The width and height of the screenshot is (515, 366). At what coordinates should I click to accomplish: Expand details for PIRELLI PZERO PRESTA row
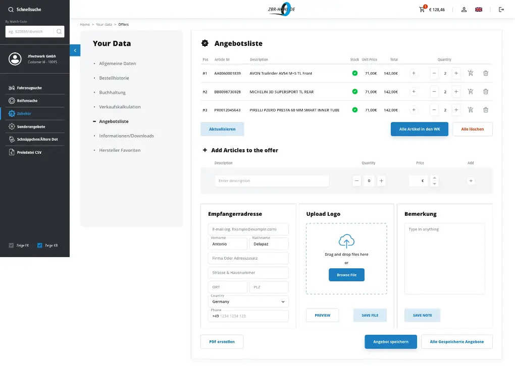pyautogui.click(x=414, y=110)
